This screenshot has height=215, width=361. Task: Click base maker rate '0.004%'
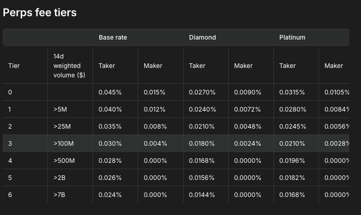coord(155,143)
